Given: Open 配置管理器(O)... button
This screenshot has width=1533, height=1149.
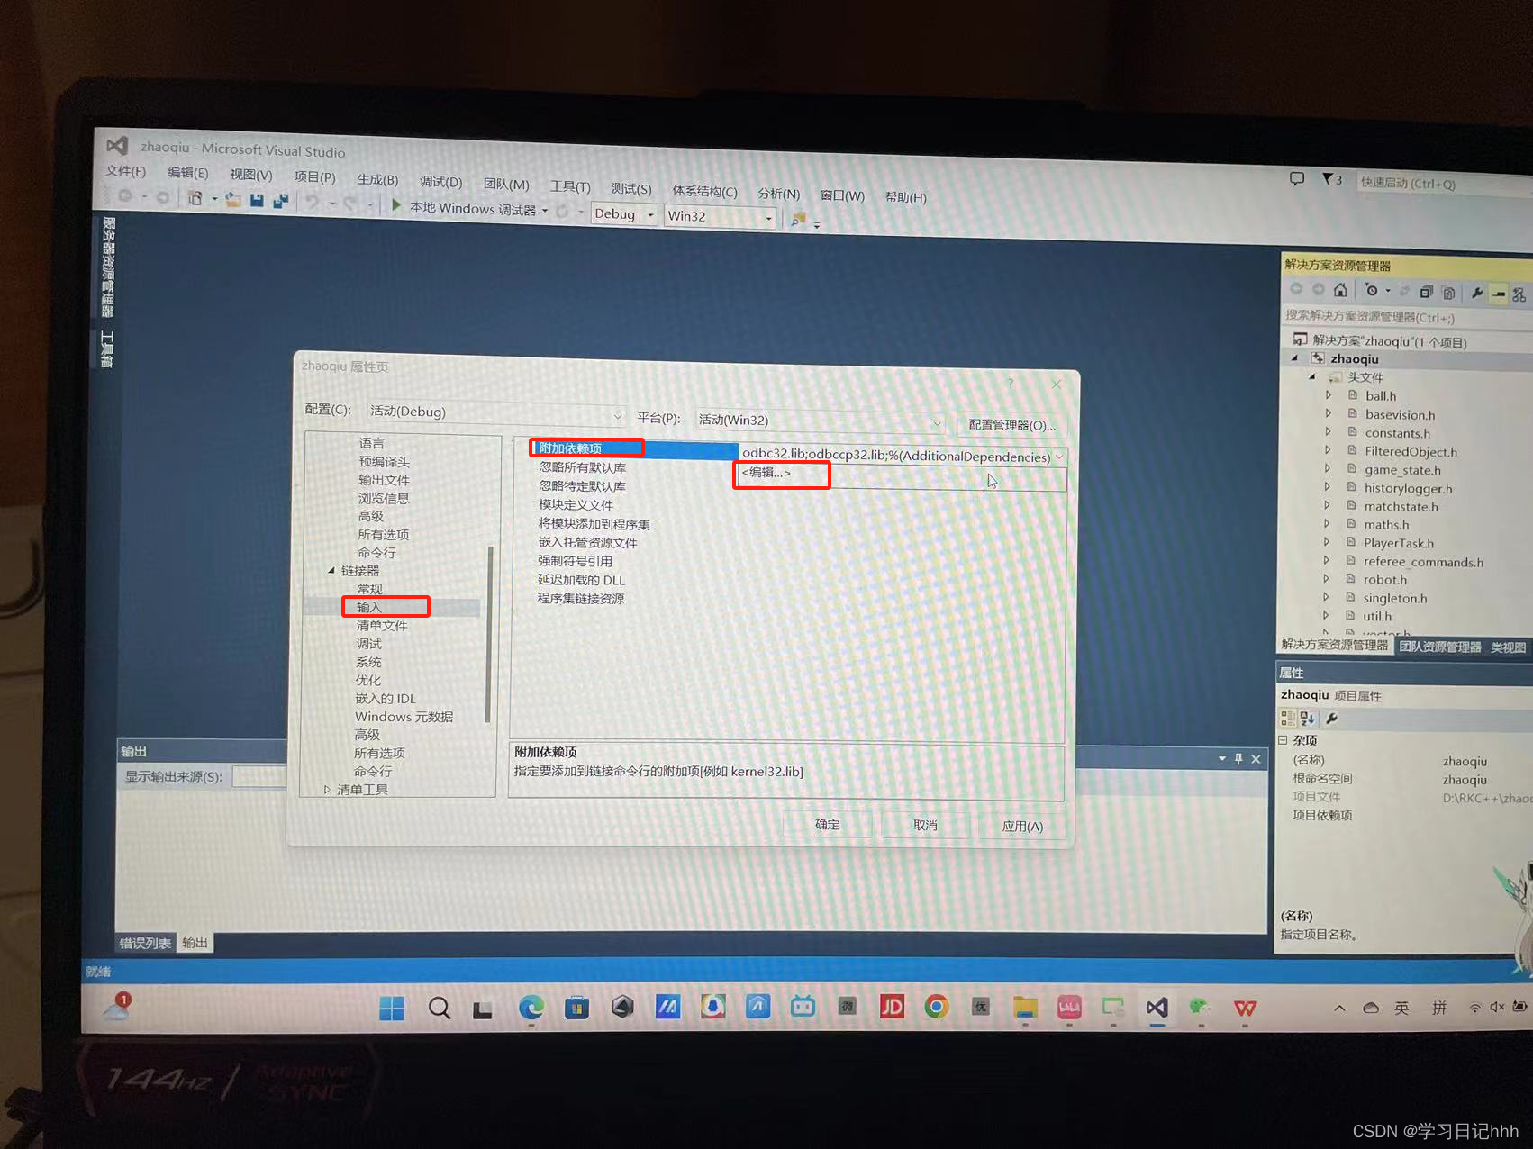Looking at the screenshot, I should pyautogui.click(x=1011, y=425).
